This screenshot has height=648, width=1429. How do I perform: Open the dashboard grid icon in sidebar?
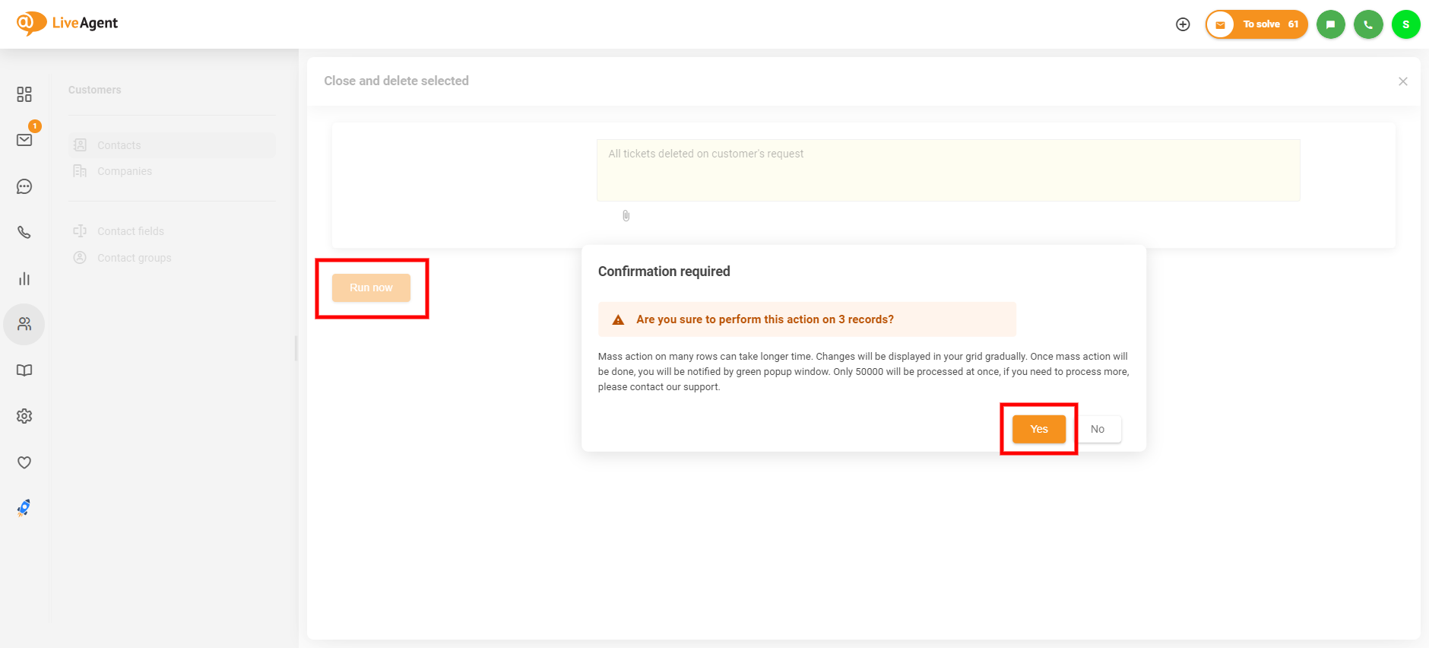click(24, 94)
